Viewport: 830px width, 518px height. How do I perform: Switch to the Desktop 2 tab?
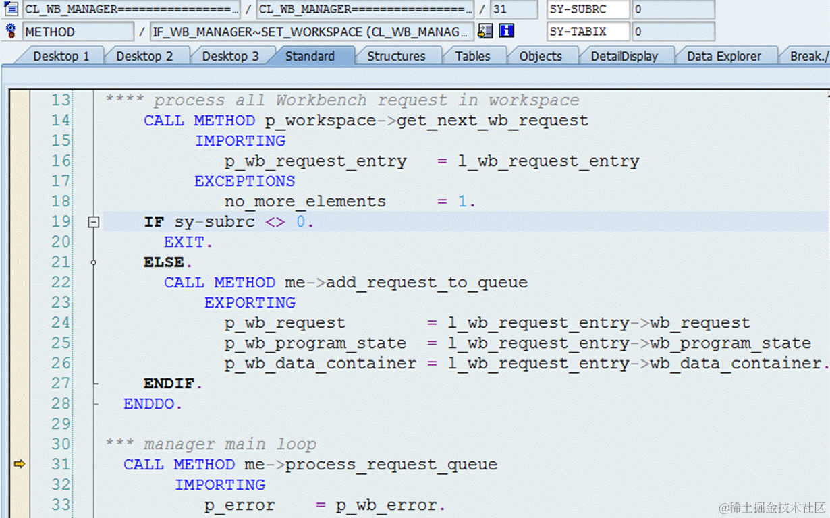(144, 56)
